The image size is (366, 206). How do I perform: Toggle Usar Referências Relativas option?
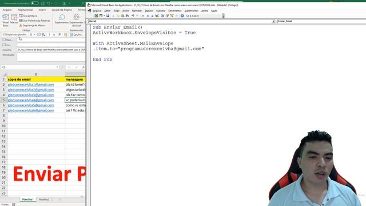(34, 21)
